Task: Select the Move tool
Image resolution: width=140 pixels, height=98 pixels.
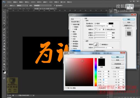Action: 4,12
